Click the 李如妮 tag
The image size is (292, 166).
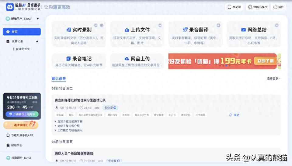click(60, 115)
